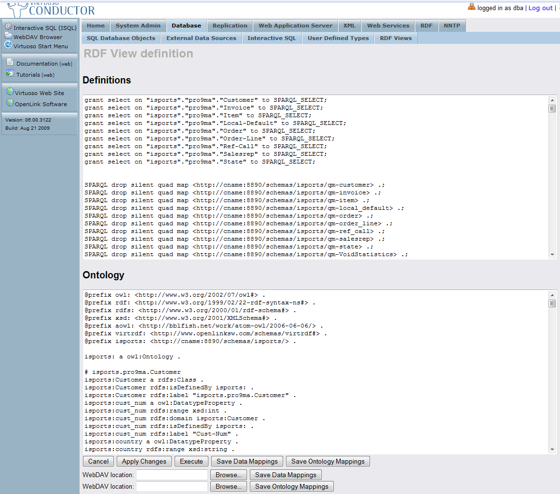The width and height of the screenshot is (560, 494).
Task: Click the logged-in user icon
Action: pyautogui.click(x=472, y=7)
